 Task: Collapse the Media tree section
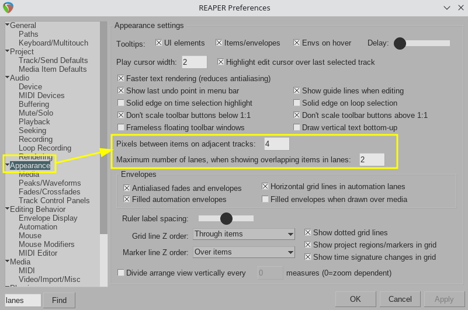click(x=7, y=261)
